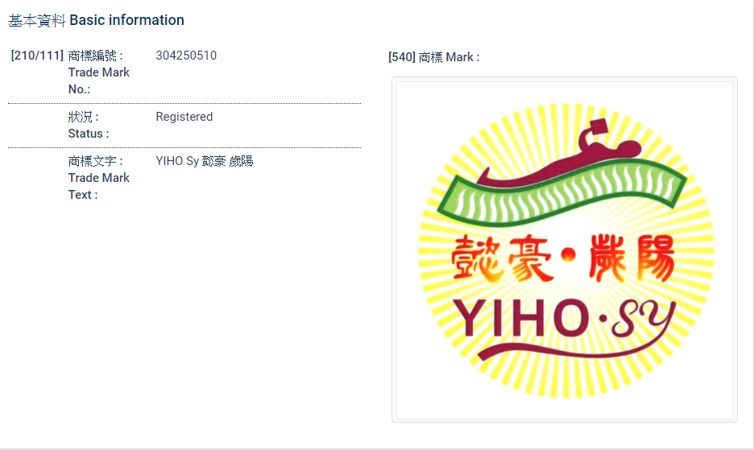Viewport: 754px width, 450px height.
Task: Click the 狀況 Status label
Action: pyautogui.click(x=88, y=125)
